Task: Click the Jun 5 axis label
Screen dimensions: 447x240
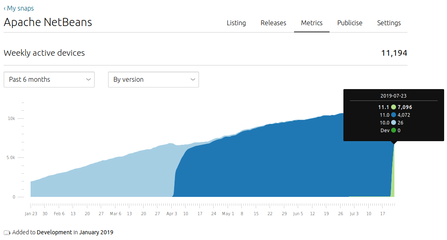Action: point(298,214)
